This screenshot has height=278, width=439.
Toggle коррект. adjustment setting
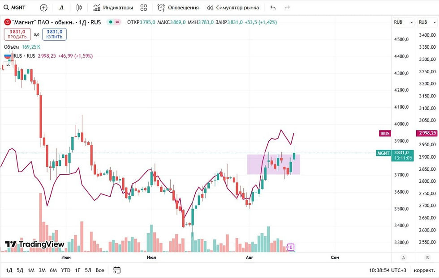[424, 270]
